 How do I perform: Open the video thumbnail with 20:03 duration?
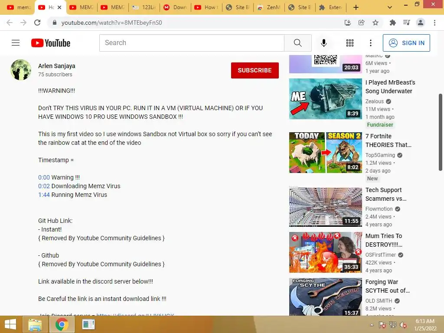(x=325, y=64)
